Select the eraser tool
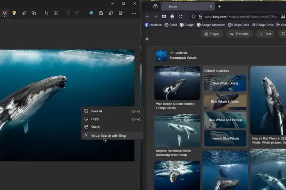This screenshot has height=190, width=286. tap(24, 13)
